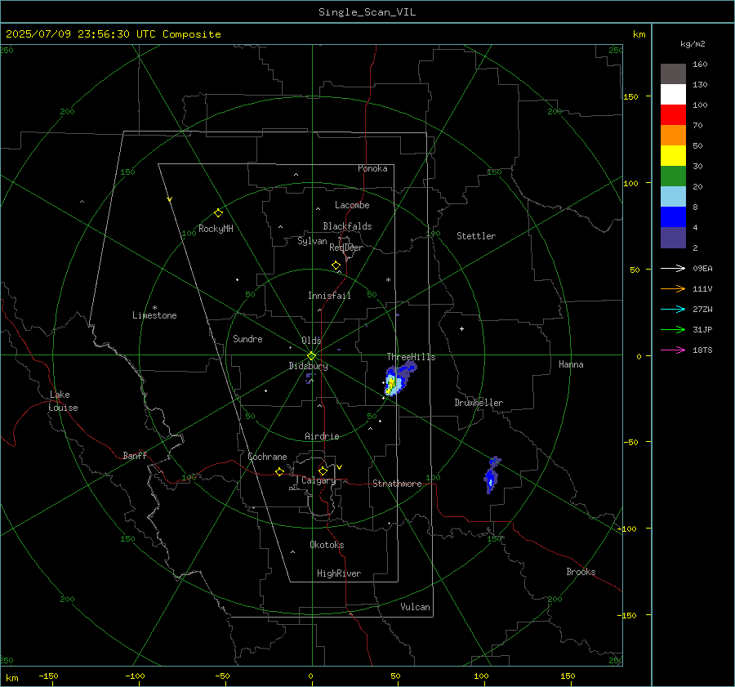Click the HighRiver map label
735x687 pixels.
pos(339,573)
